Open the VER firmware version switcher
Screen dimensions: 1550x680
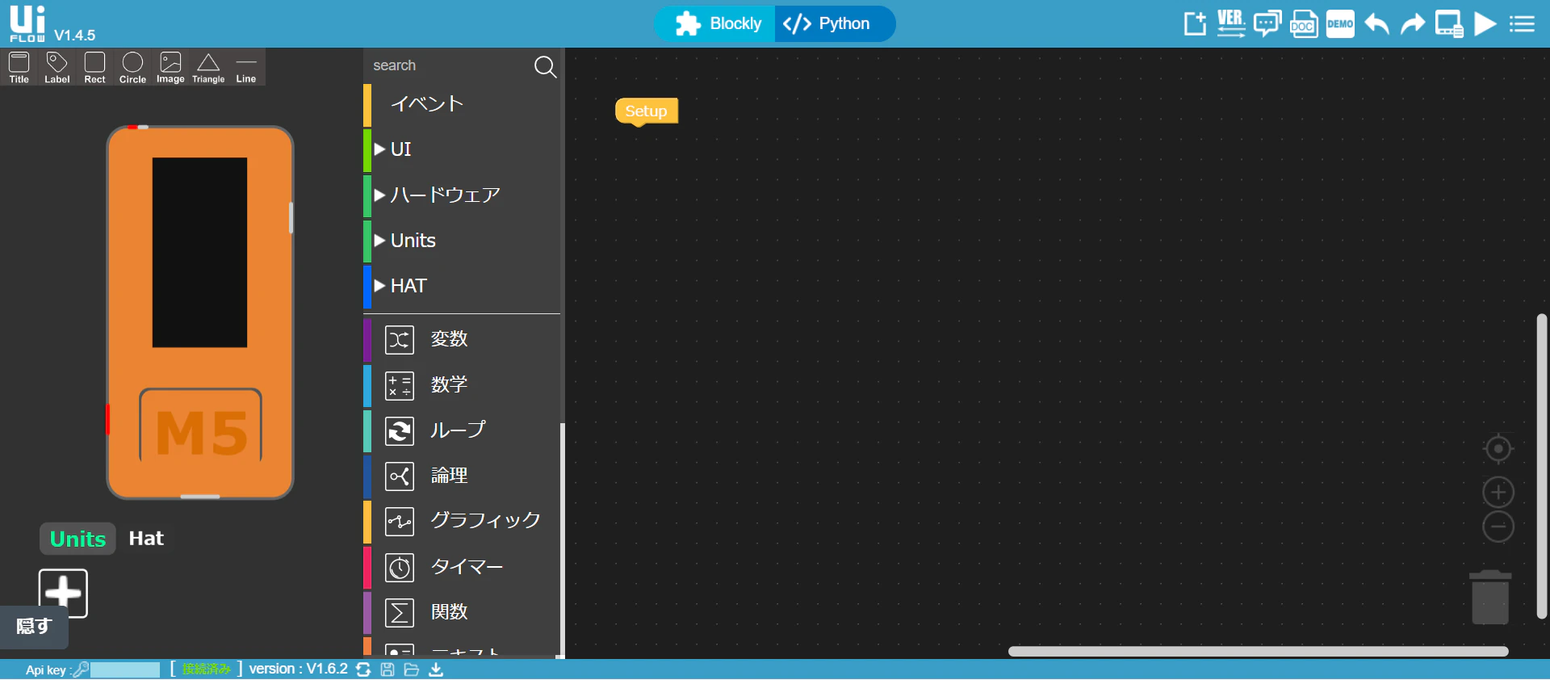pyautogui.click(x=1231, y=23)
